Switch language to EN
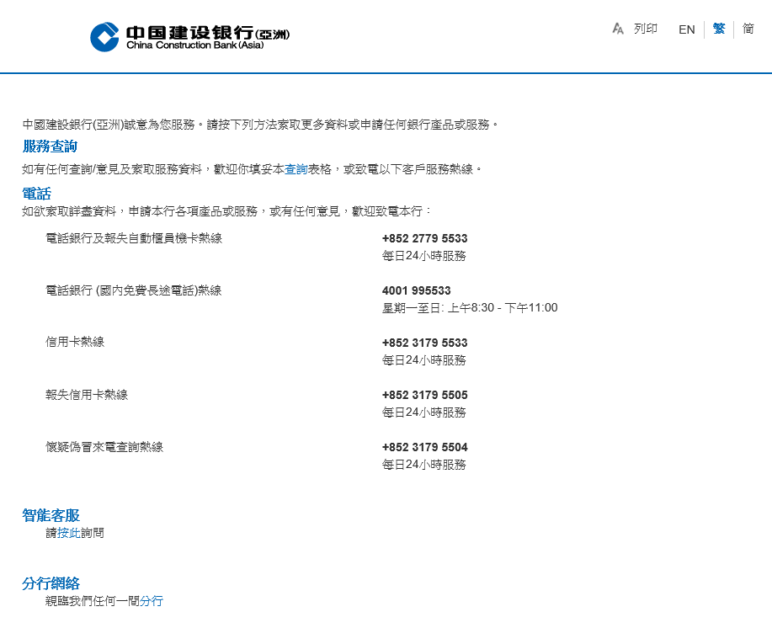This screenshot has width=772, height=628. 686,29
